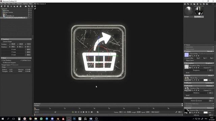This screenshot has height=121, width=216.
Task: Toggle Fix Mirrored Tangents checkbox
Action: [x=2, y=63]
